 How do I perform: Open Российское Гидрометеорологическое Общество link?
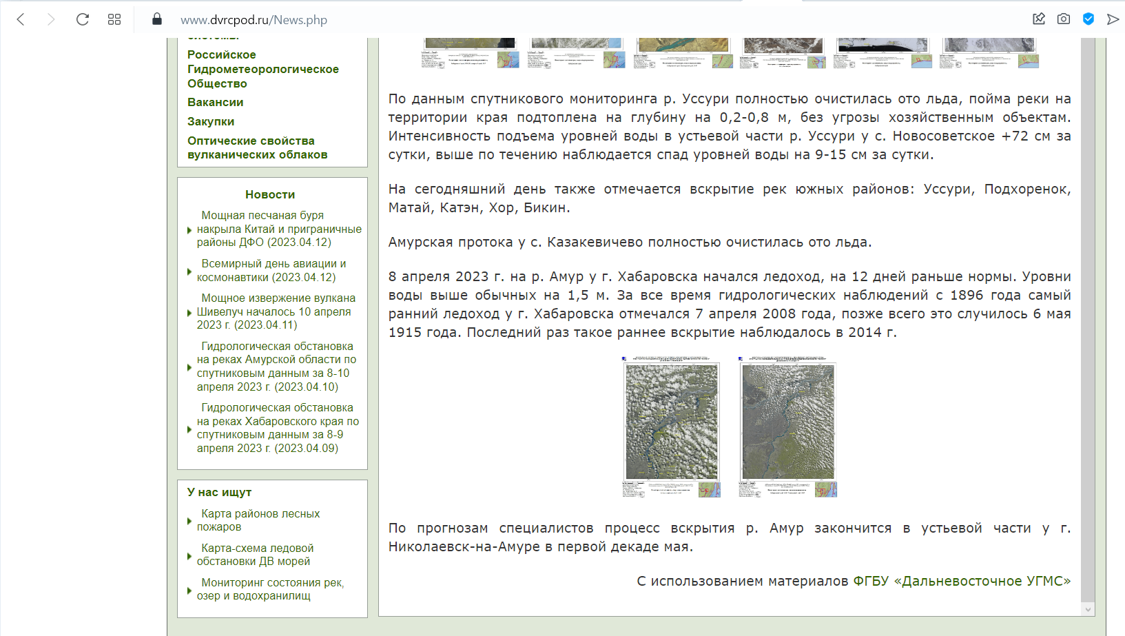pyautogui.click(x=262, y=69)
